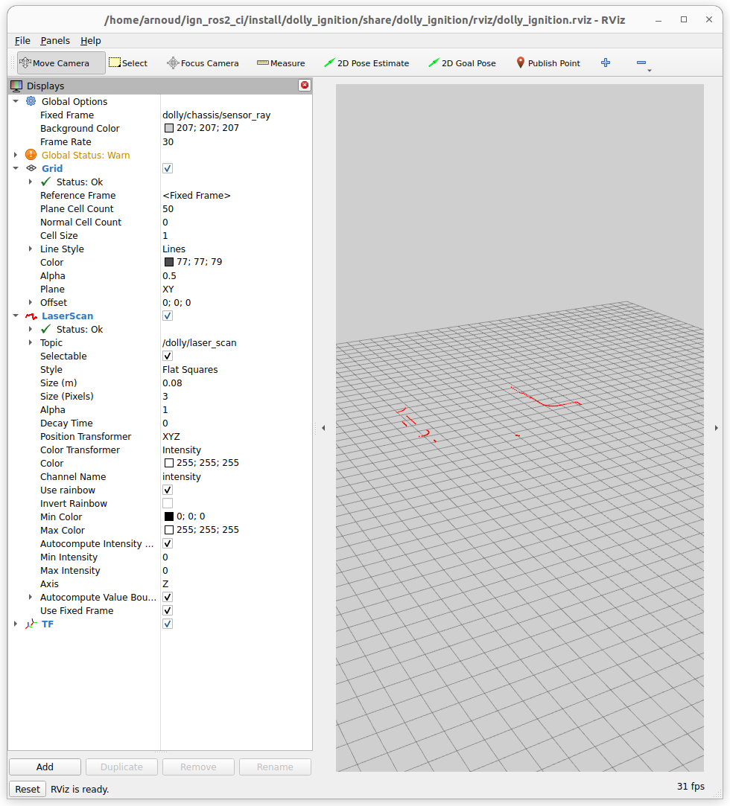
Task: Click the Add display button
Action: [x=45, y=767]
